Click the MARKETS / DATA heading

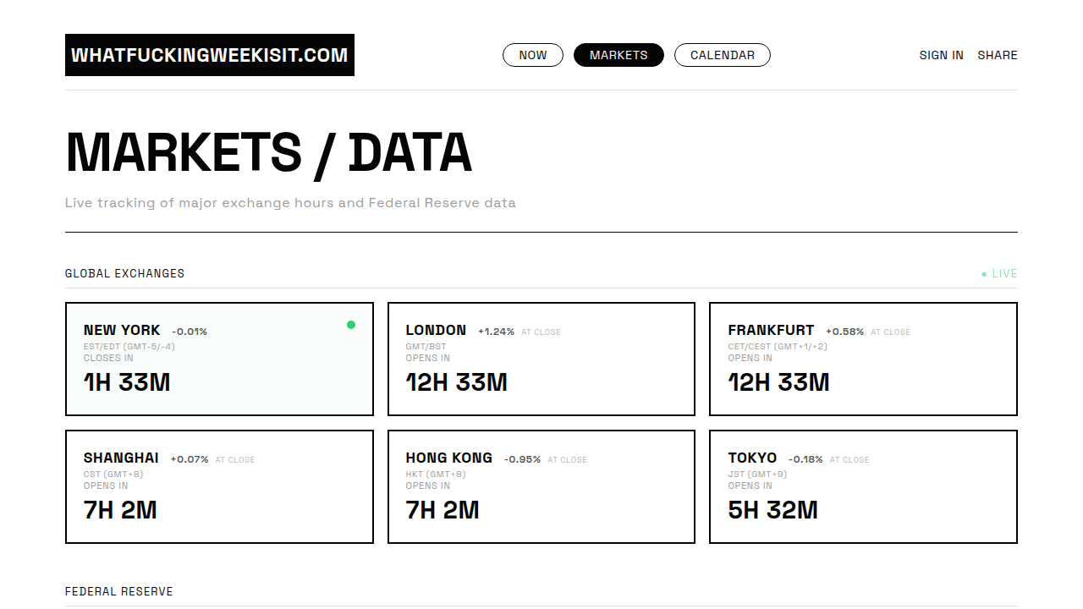[x=268, y=153]
